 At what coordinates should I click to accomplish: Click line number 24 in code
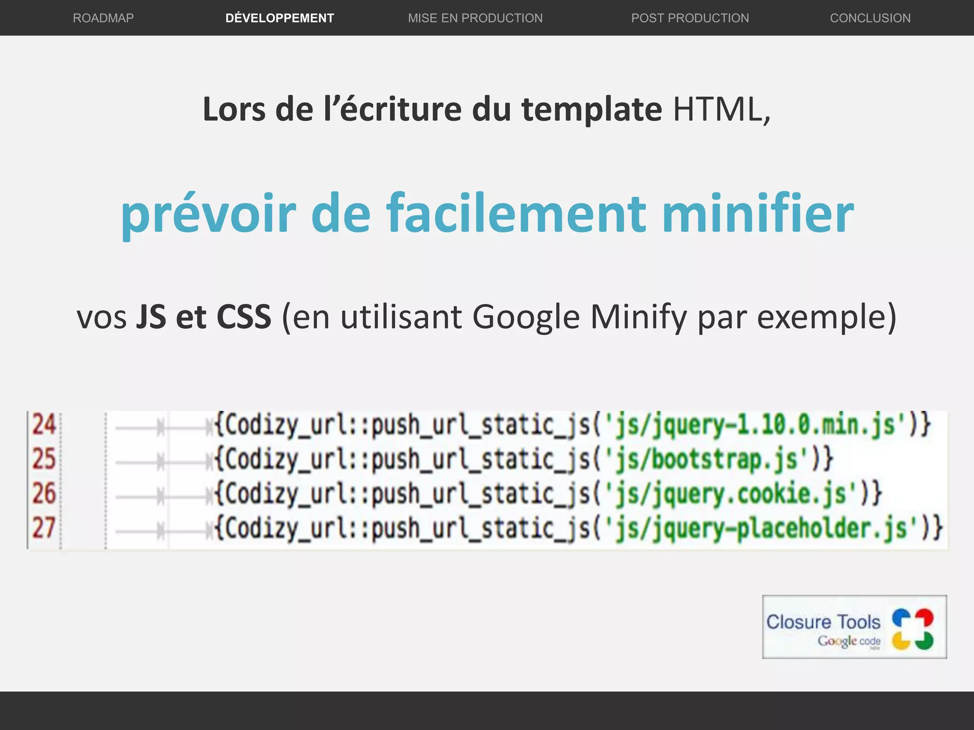coord(44,424)
